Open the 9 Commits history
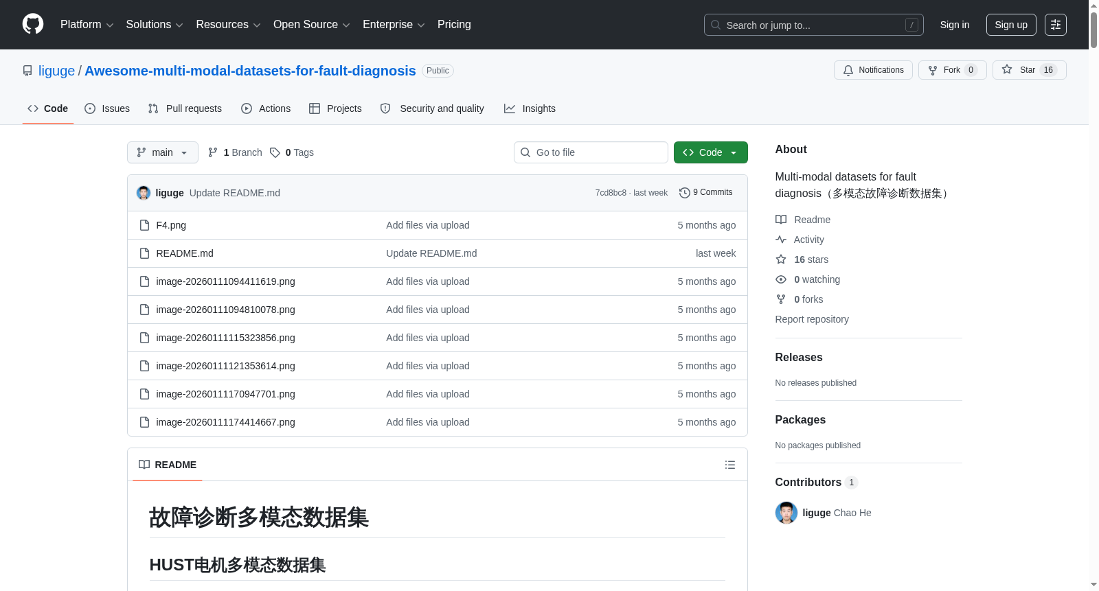1099x591 pixels. point(706,192)
